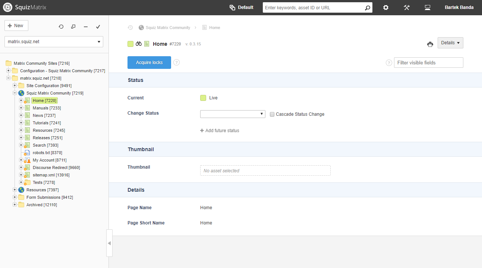Screen dimensions: 482x268
Task: Open help icon beside filter field
Action: click(389, 63)
